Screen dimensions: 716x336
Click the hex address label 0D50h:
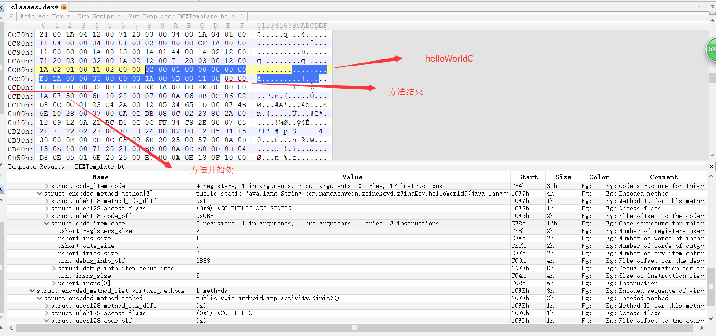[20, 158]
